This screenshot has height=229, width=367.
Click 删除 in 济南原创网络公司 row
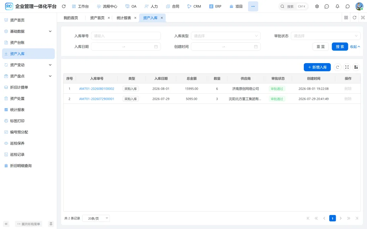tap(348, 89)
